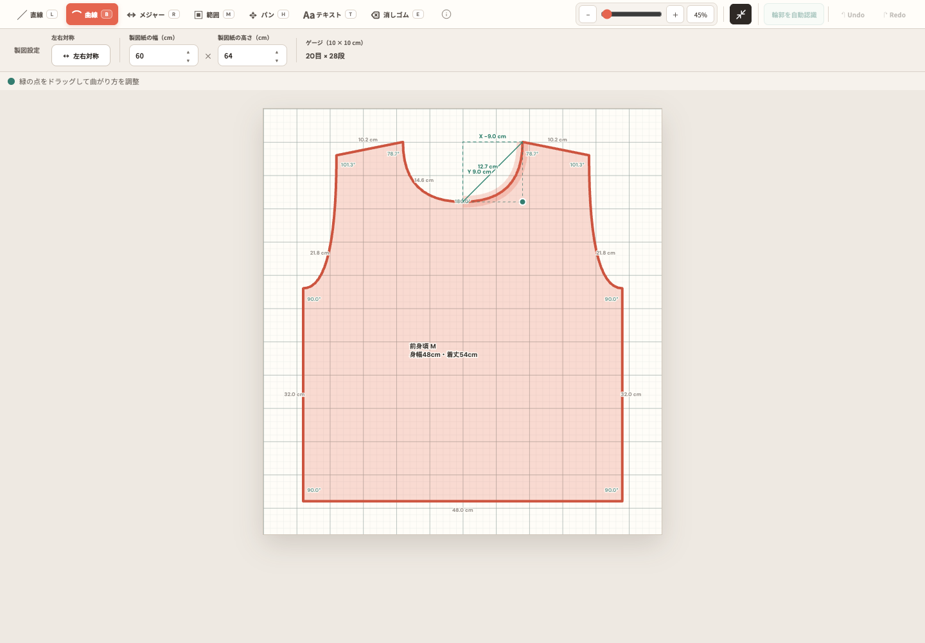The width and height of the screenshot is (925, 643).
Task: Click the zoom out minus button
Action: (x=588, y=15)
